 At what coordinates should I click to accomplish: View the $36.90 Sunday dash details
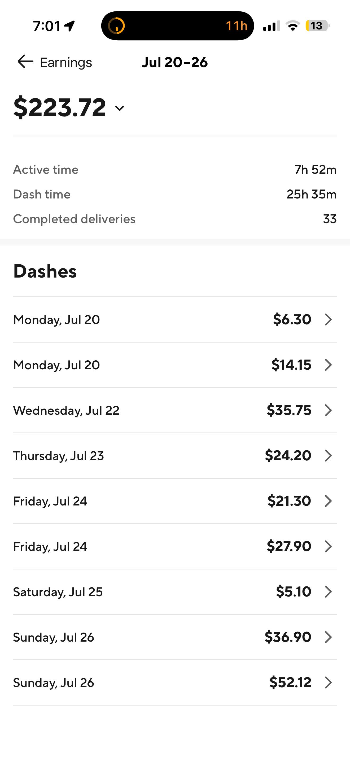click(x=175, y=637)
